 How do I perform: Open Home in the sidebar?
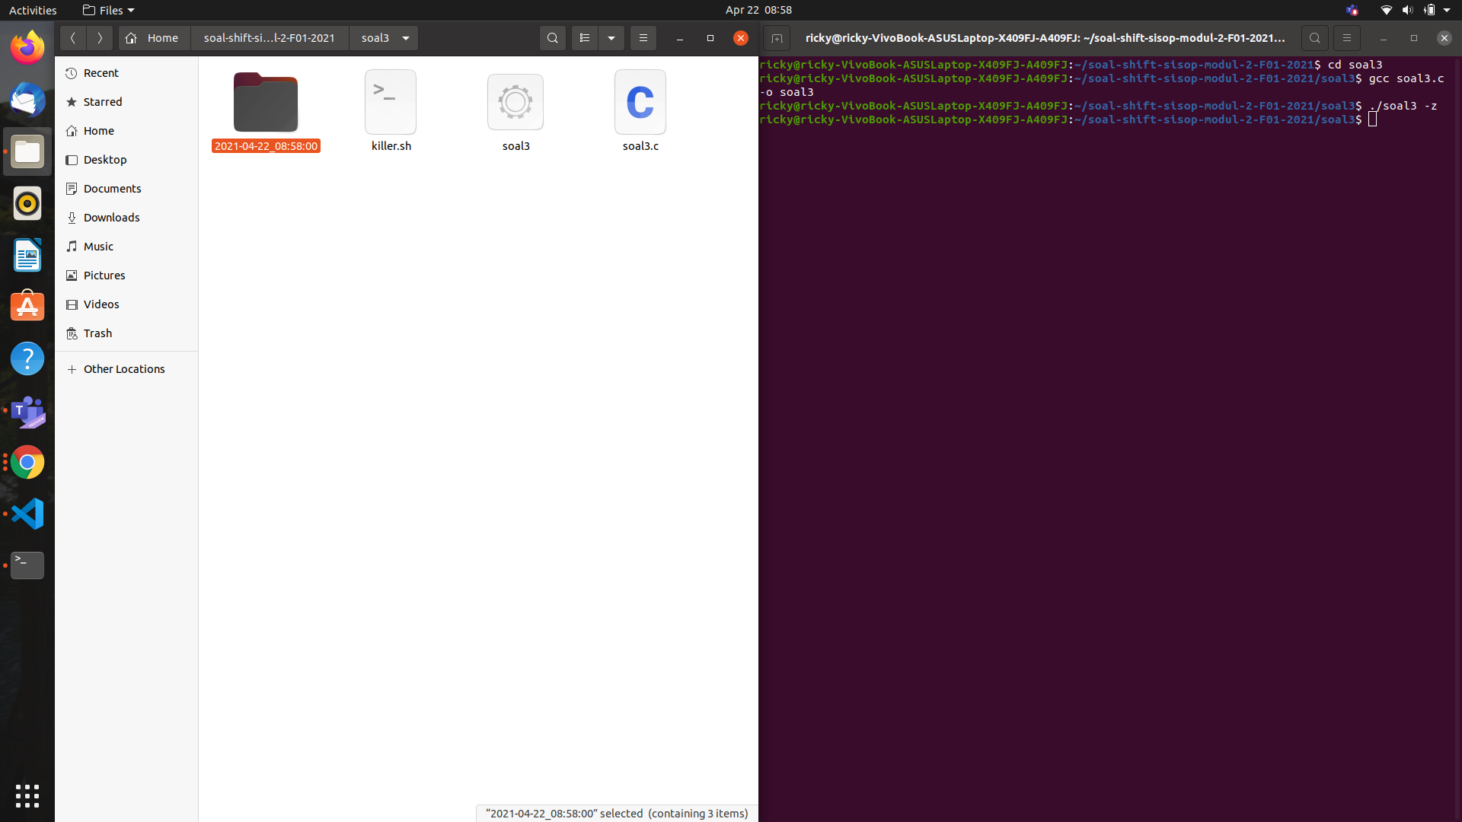click(126, 131)
